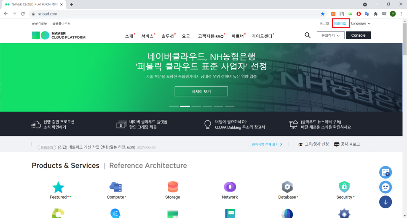Click the 로그인 link
This screenshot has height=218, width=407.
324,23
